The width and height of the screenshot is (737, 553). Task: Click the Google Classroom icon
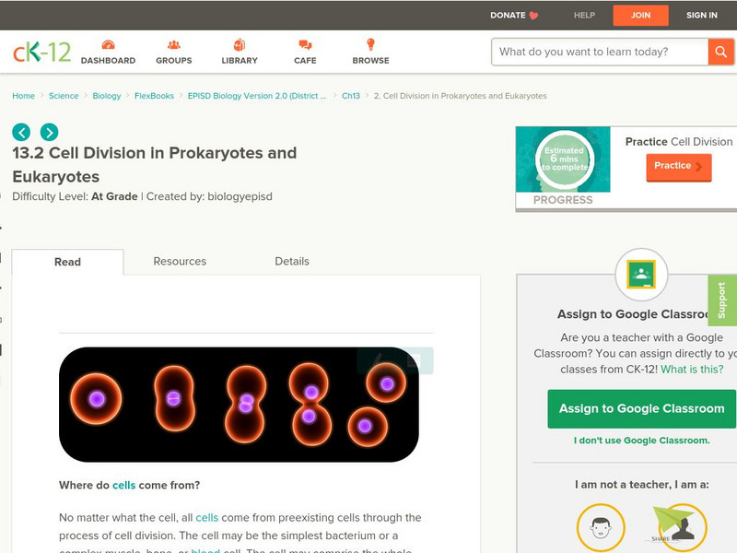[x=640, y=274]
